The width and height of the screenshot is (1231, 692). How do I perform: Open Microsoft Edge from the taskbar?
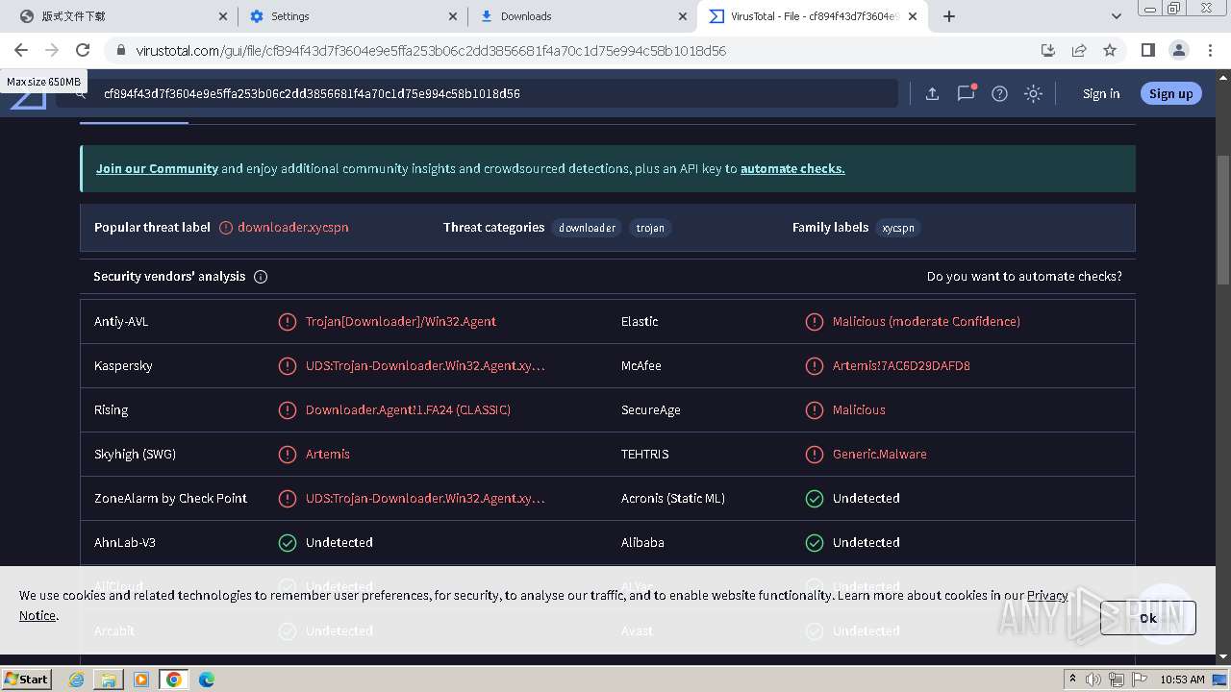(x=206, y=679)
